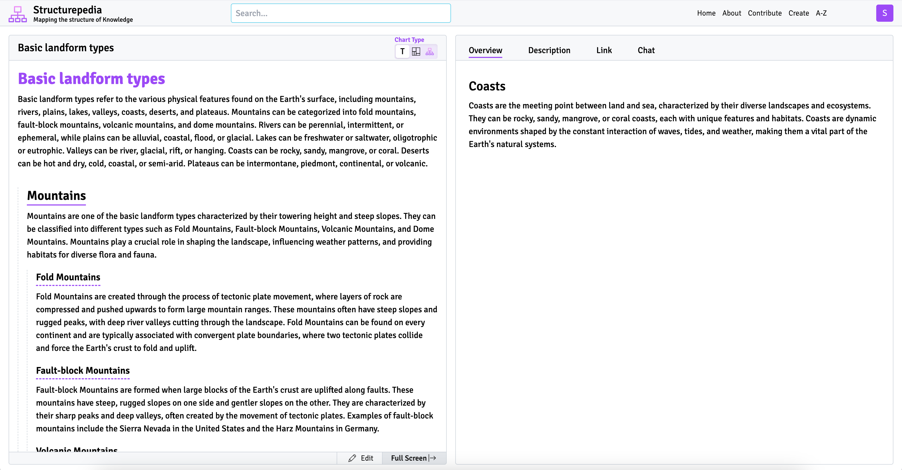Viewport: 902px width, 470px height.
Task: Select the Overview tab
Action: [485, 50]
